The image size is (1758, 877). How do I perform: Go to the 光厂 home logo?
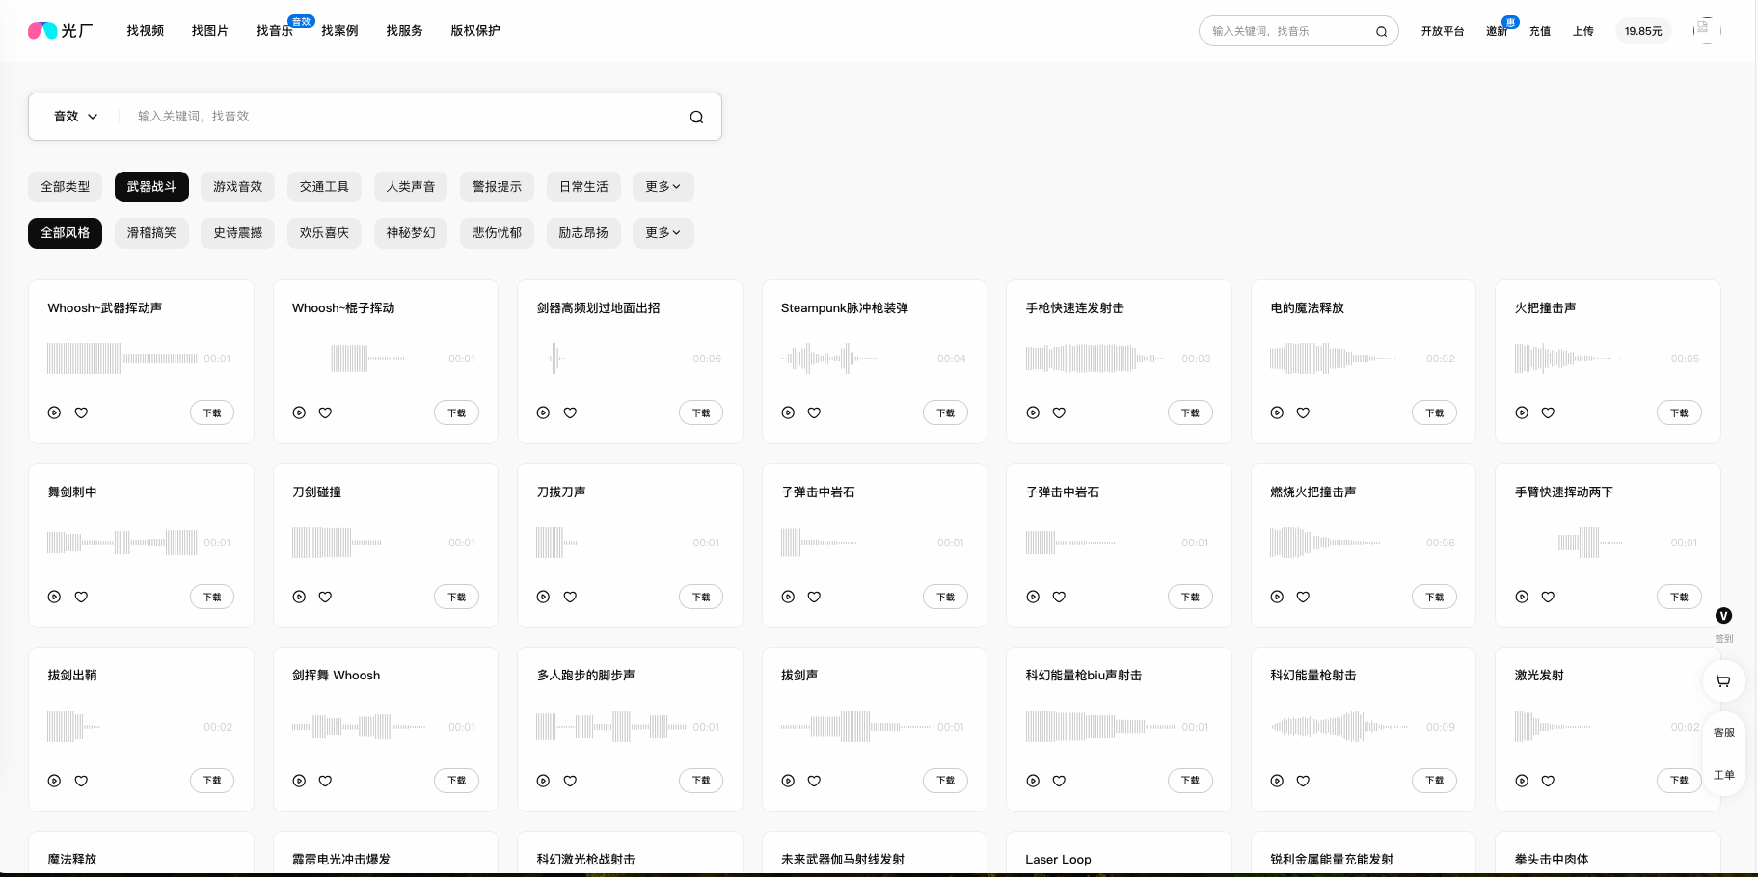click(61, 31)
